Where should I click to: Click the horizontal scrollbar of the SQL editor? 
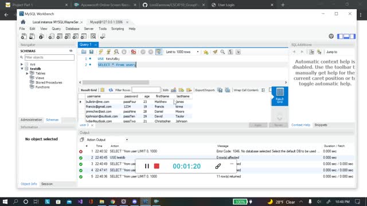[116, 82]
